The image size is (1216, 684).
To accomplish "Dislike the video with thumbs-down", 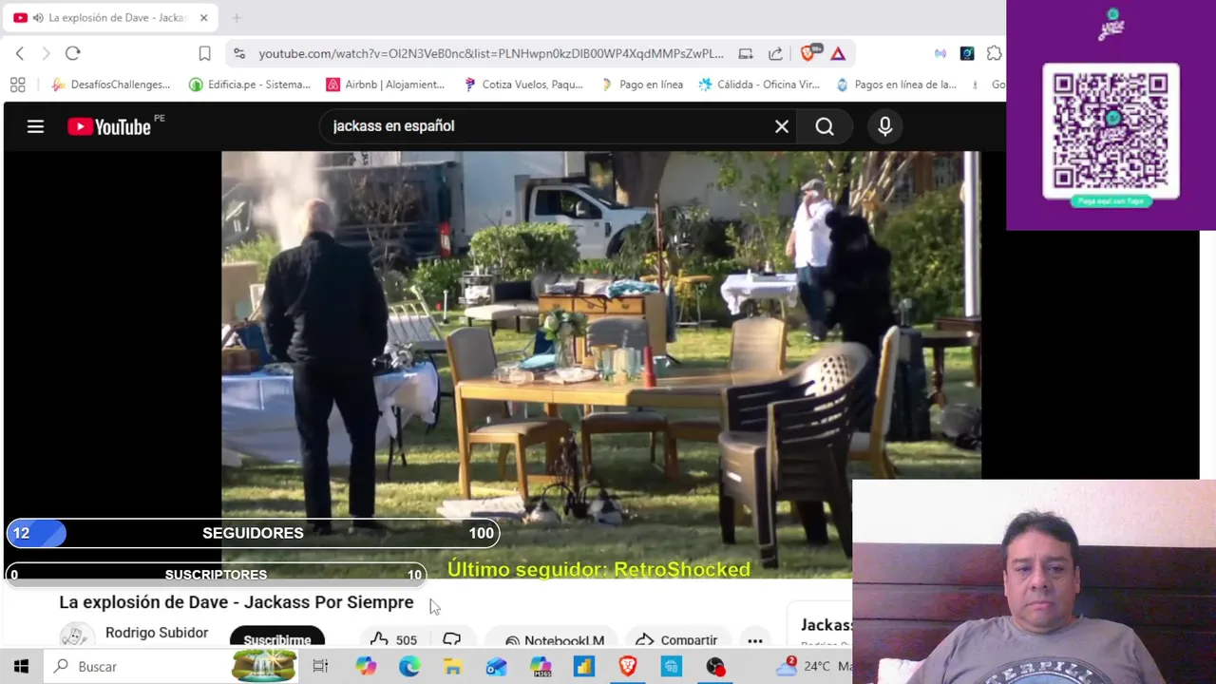I will point(452,640).
